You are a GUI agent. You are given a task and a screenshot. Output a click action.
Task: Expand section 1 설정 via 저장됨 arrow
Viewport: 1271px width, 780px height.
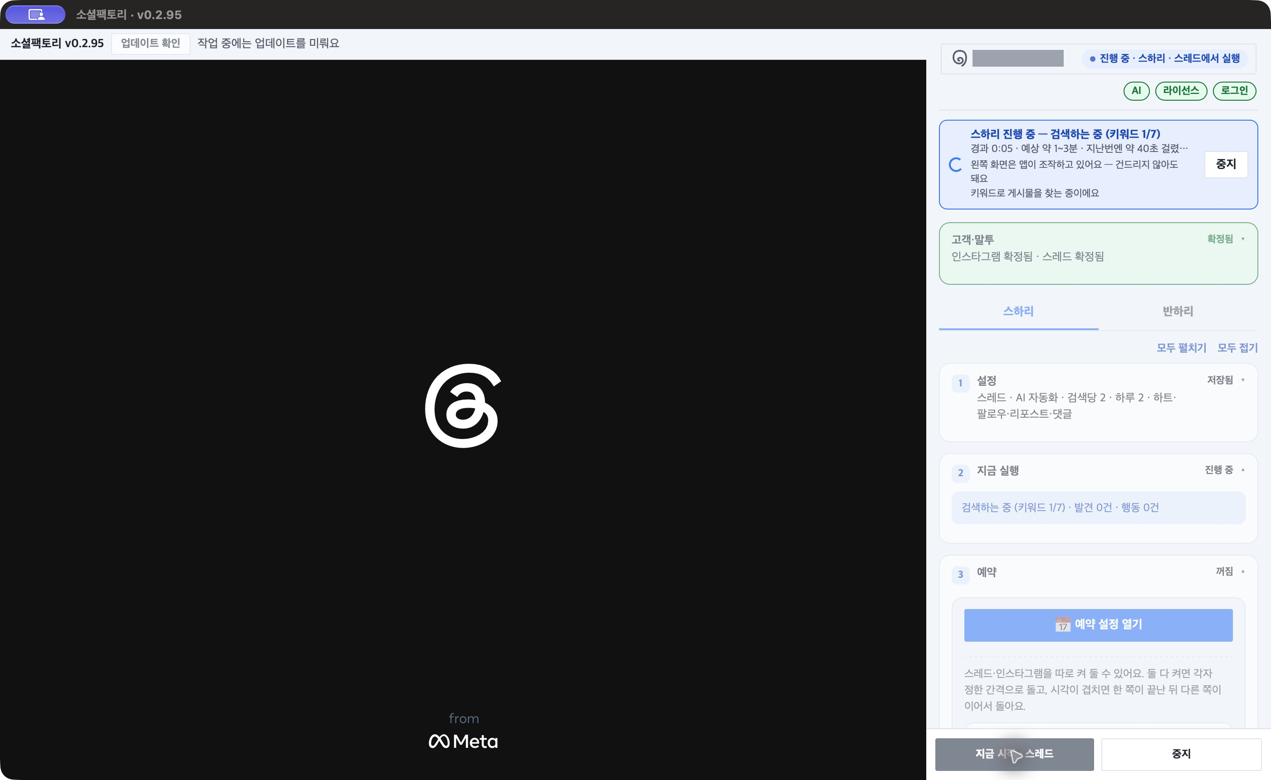pyautogui.click(x=1242, y=380)
